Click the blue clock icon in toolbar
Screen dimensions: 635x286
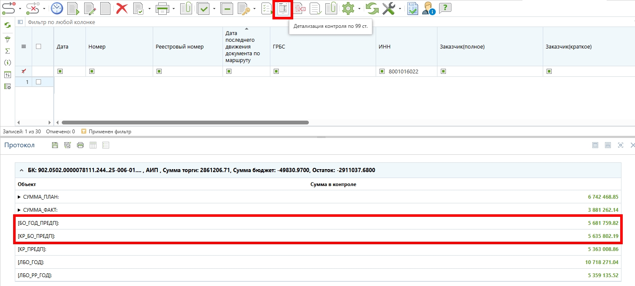(x=57, y=8)
